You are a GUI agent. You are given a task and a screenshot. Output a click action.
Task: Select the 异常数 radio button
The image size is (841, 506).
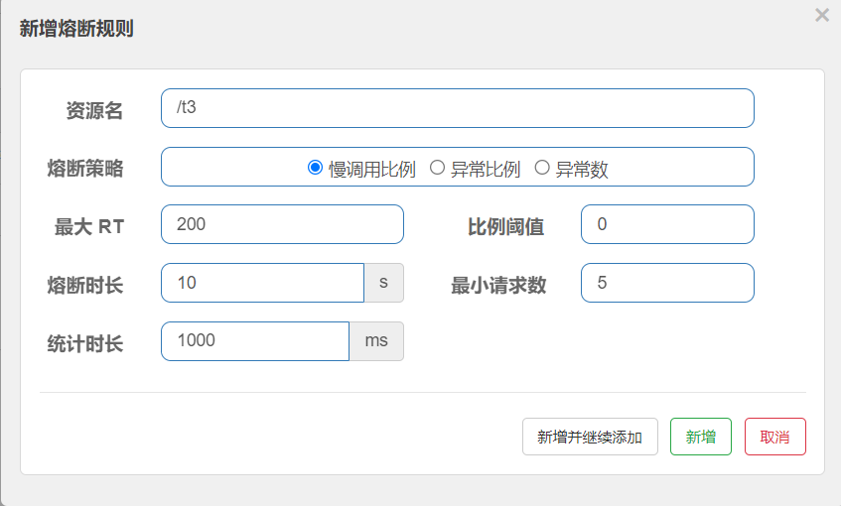point(542,168)
